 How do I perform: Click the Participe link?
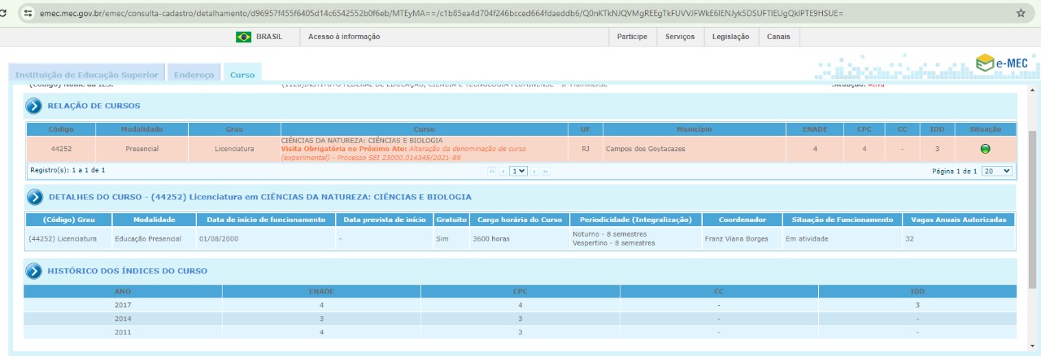click(x=632, y=37)
